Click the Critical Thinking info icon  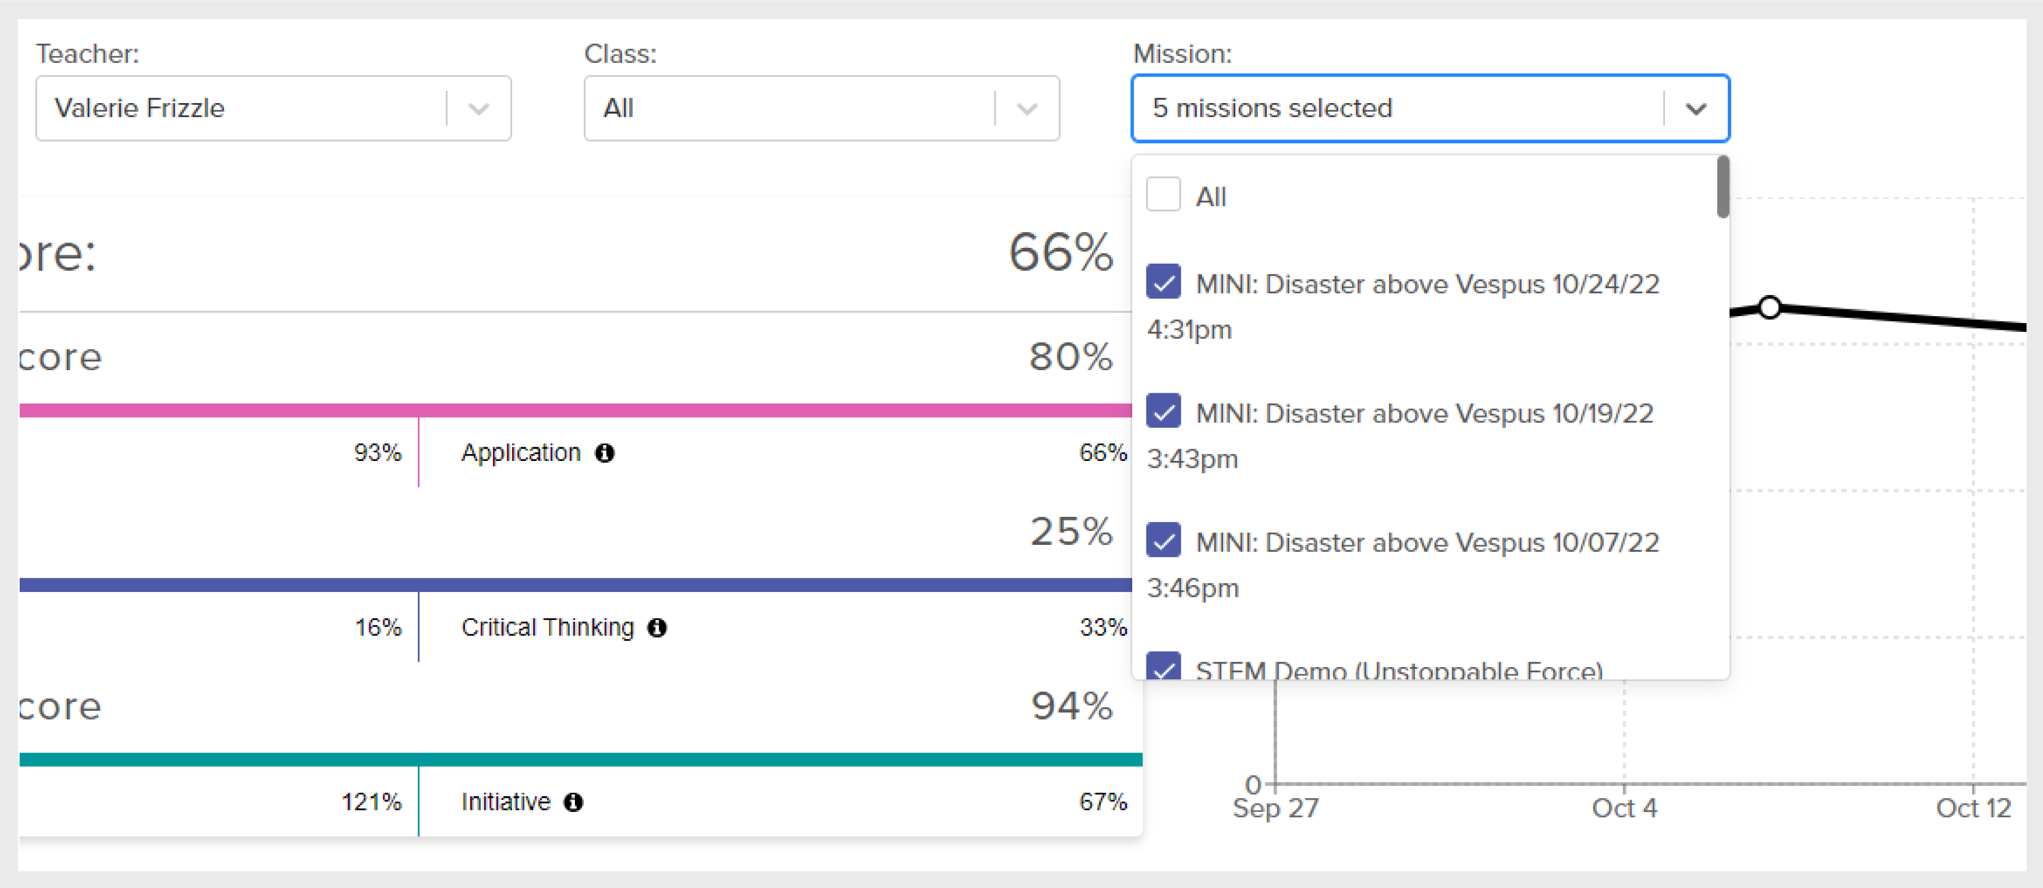pyautogui.click(x=656, y=628)
